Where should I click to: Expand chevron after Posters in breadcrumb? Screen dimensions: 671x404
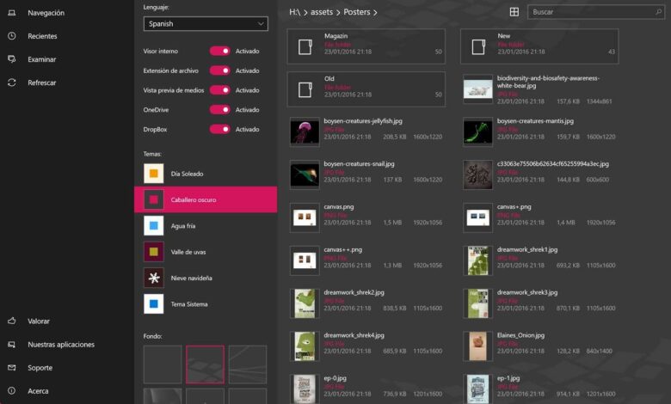click(375, 13)
